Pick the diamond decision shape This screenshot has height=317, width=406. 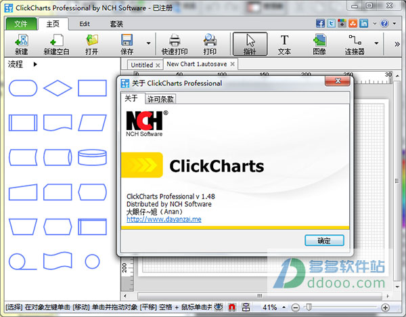pos(58,88)
